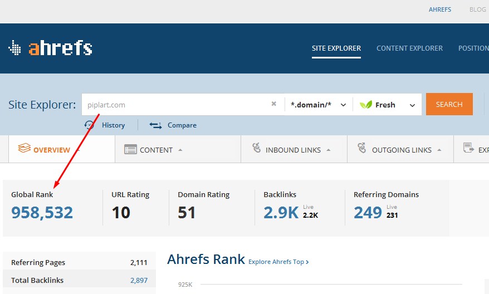The width and height of the screenshot is (489, 294).
Task: Click the Referring Pages value 2,111
Action: tap(139, 262)
